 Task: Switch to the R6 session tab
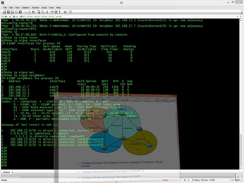click(x=44, y=17)
